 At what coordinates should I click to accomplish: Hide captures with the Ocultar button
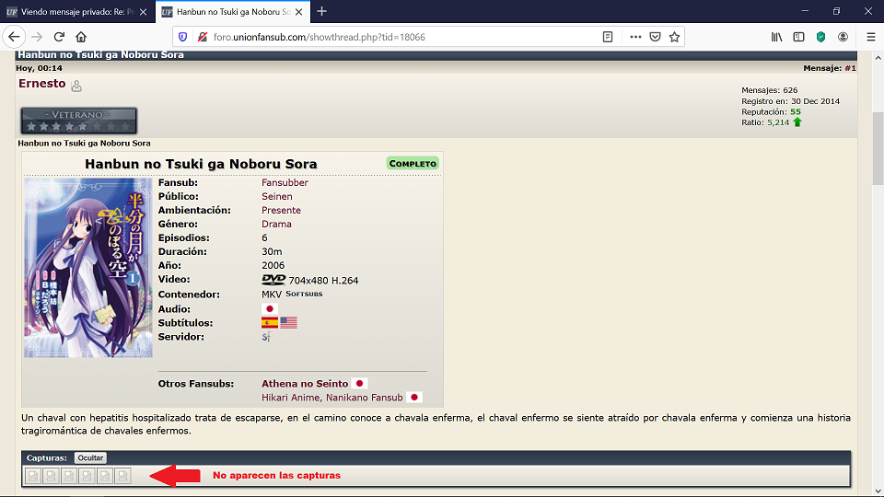[90, 457]
